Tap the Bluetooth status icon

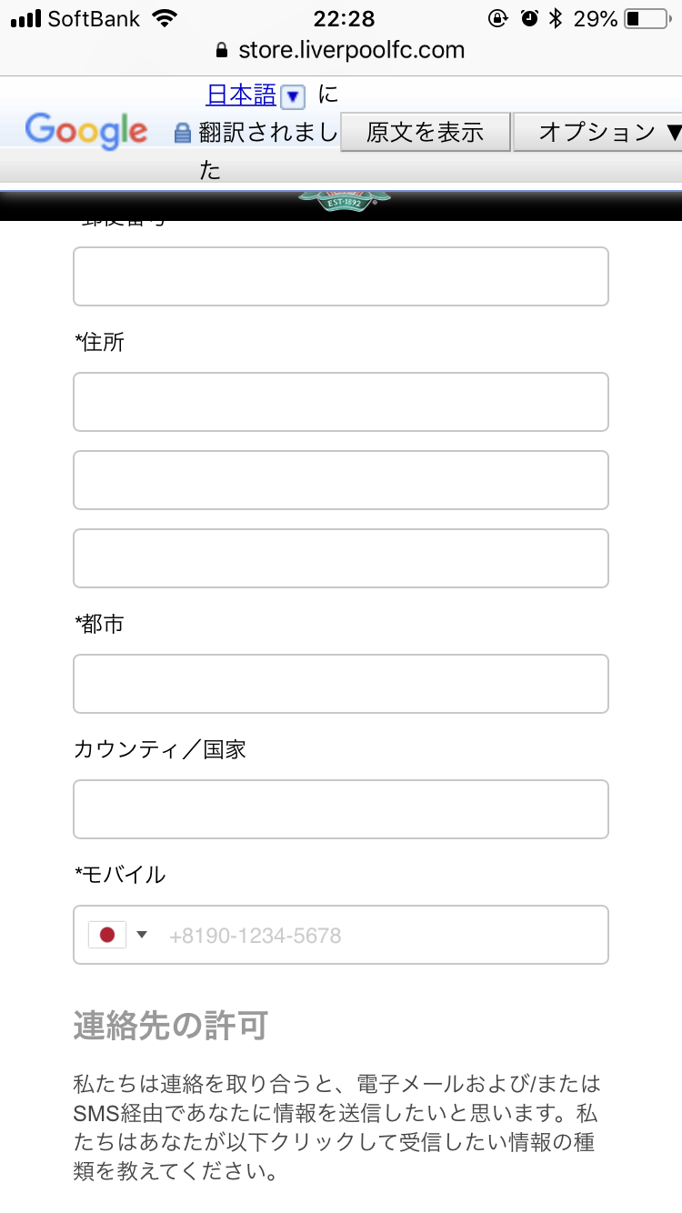pos(557,18)
